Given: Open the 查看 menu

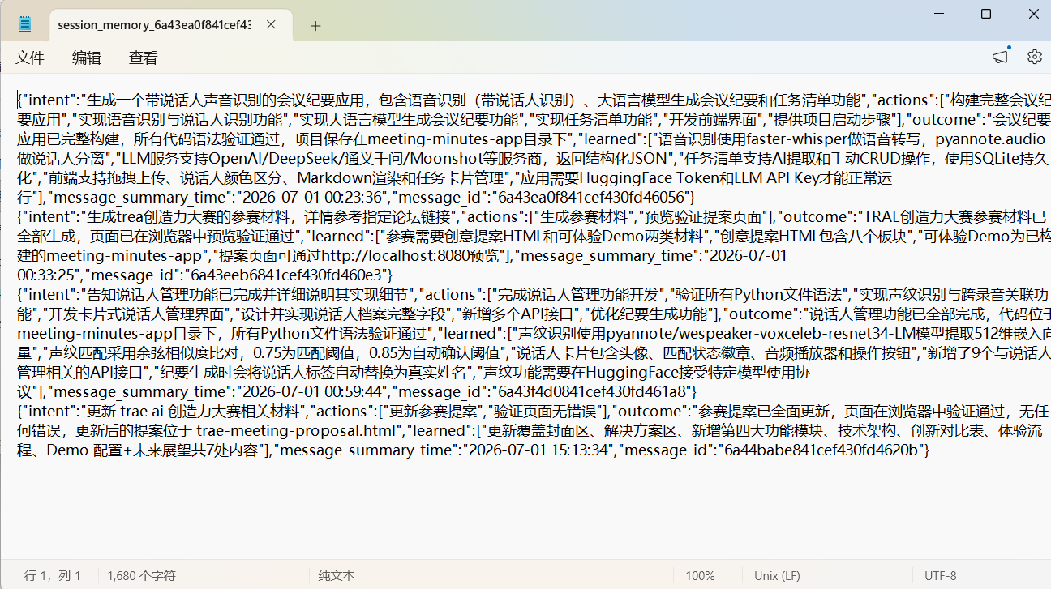Looking at the screenshot, I should (144, 58).
